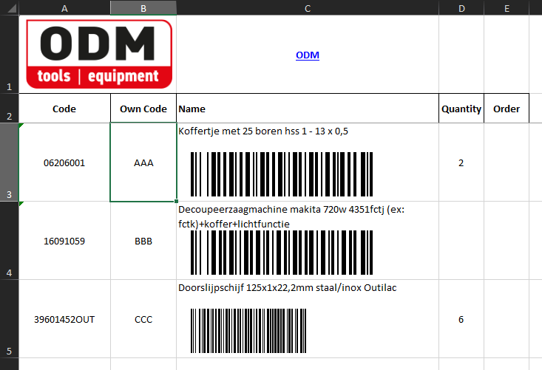Select the barcode image for Decoupeerzaagmachine
The height and width of the screenshot is (370, 542).
click(282, 253)
